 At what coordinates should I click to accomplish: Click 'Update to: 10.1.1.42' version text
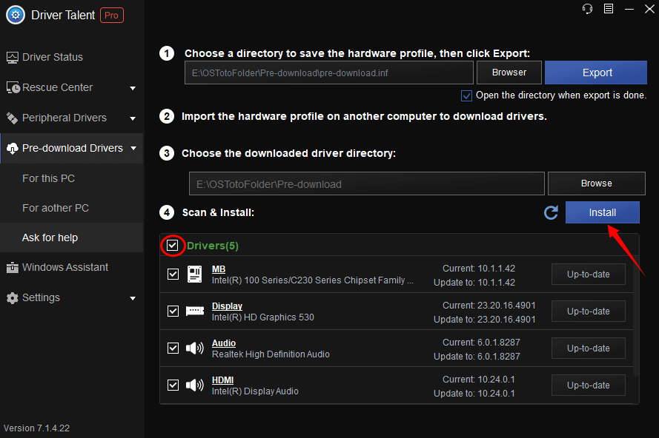pyautogui.click(x=474, y=283)
